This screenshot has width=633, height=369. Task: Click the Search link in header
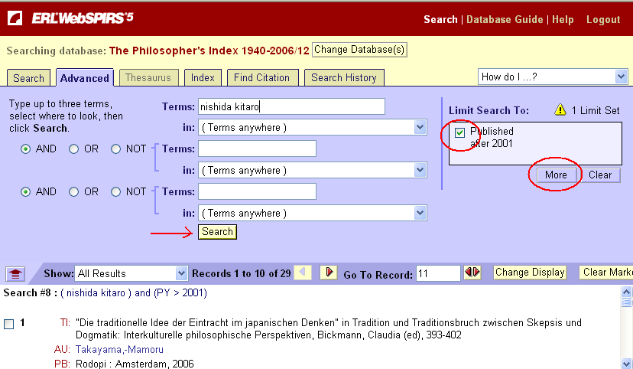[440, 19]
